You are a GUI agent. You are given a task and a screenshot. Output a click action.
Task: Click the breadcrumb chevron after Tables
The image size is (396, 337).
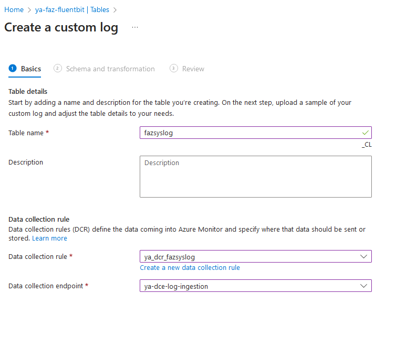coord(115,9)
